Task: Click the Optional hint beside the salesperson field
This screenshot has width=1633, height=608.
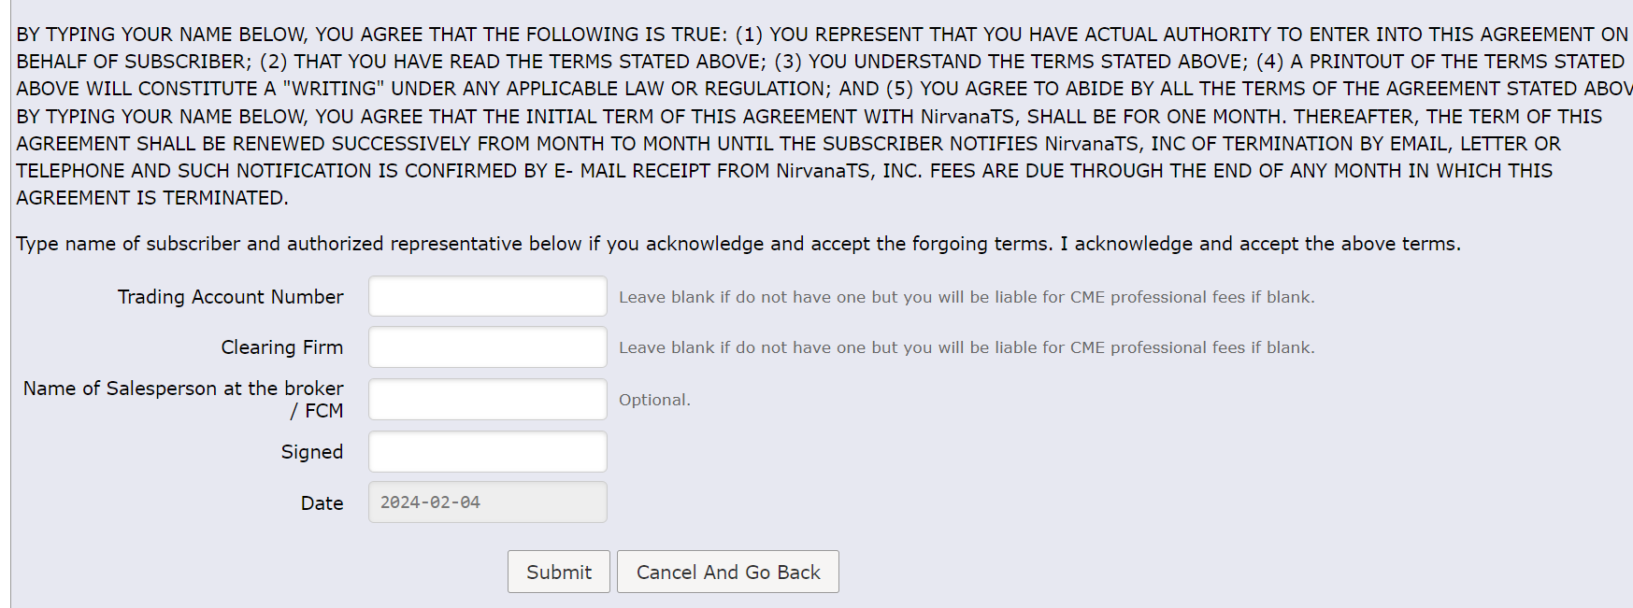Action: tap(654, 400)
